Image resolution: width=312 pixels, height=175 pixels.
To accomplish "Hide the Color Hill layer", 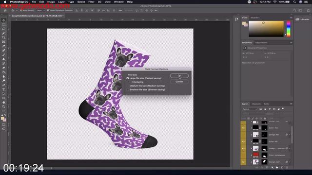I will tap(243, 141).
